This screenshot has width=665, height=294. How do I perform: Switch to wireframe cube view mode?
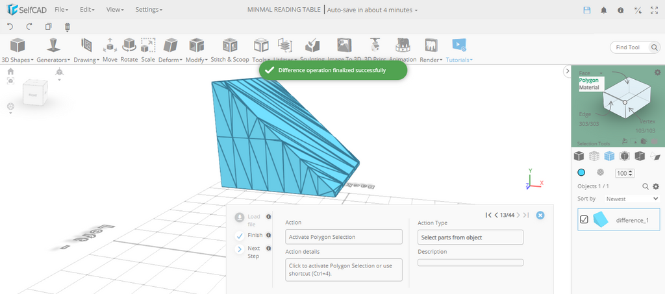(x=594, y=156)
